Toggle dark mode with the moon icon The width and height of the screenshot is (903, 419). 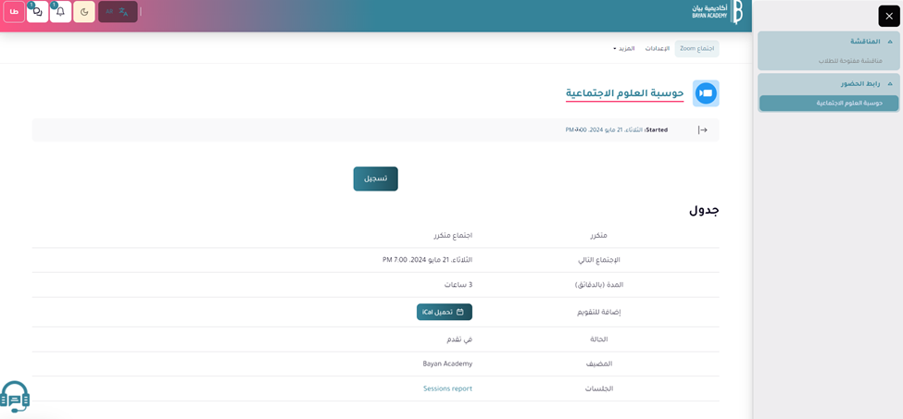[x=84, y=12]
